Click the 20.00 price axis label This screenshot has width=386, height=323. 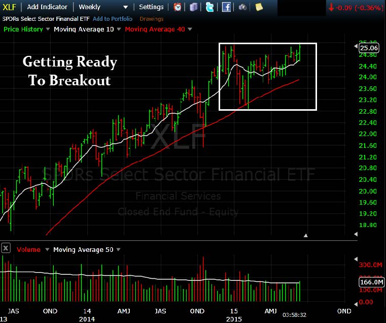pos(368,191)
